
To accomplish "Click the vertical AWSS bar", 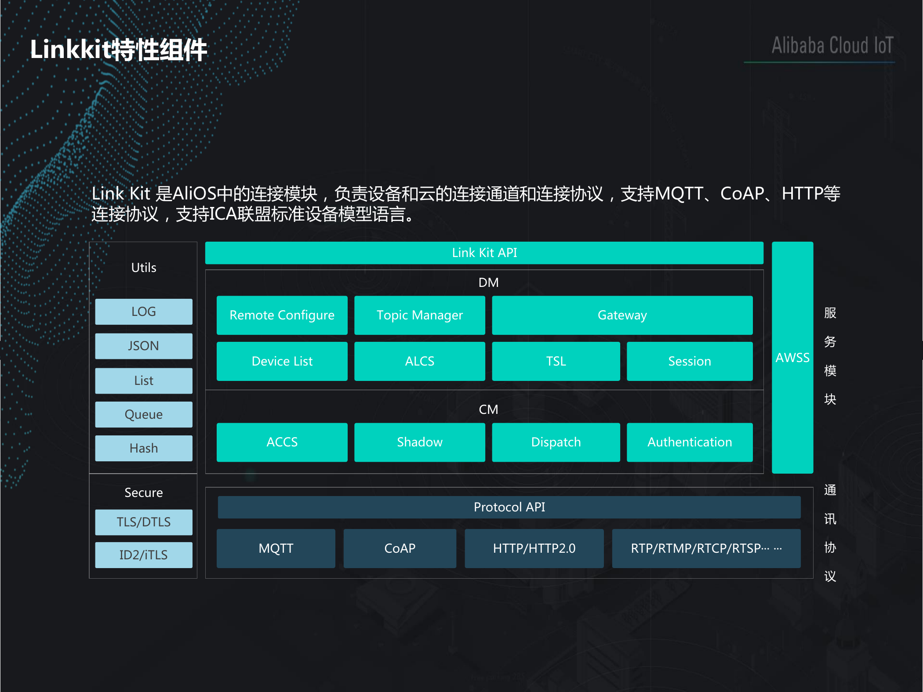I will [792, 357].
